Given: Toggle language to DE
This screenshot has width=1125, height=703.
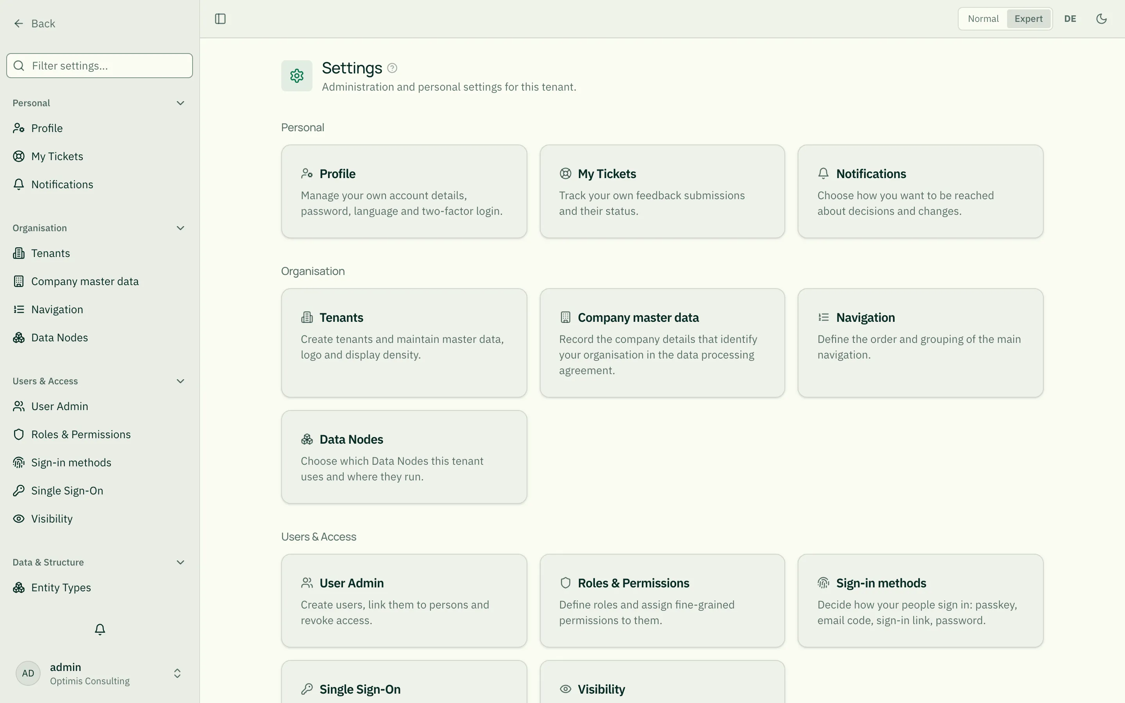Looking at the screenshot, I should (x=1070, y=19).
